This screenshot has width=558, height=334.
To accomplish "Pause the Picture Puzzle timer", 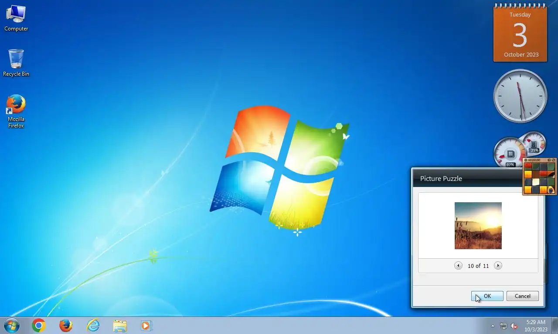I will click(x=526, y=160).
